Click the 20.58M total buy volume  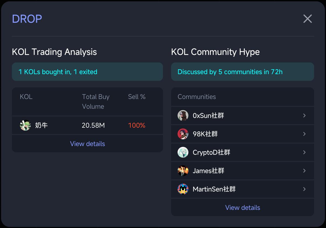(x=93, y=125)
